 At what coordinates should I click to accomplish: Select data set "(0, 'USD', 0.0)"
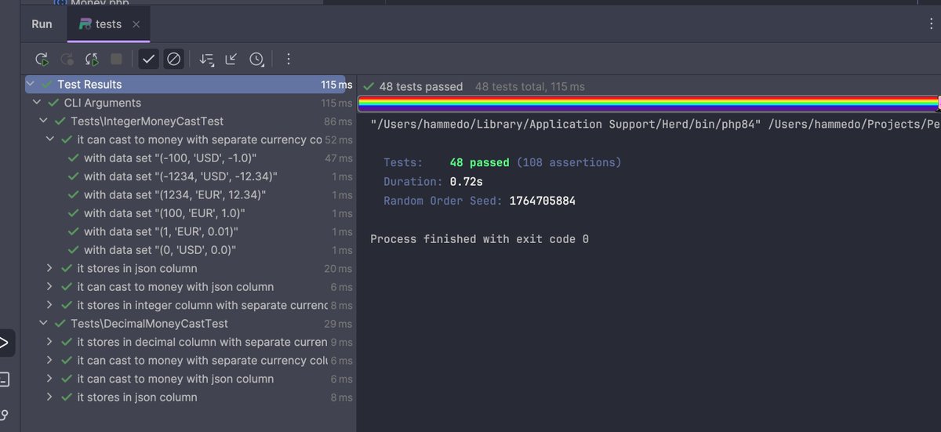160,250
